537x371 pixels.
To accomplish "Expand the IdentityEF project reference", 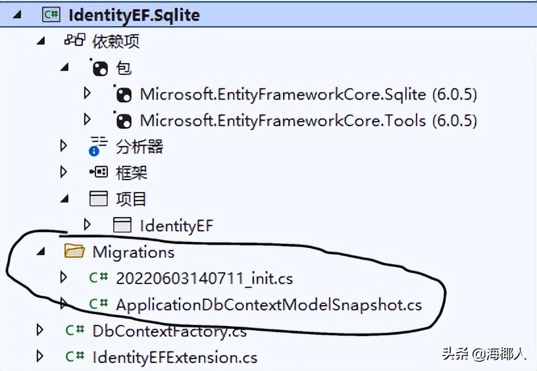I will [x=88, y=224].
